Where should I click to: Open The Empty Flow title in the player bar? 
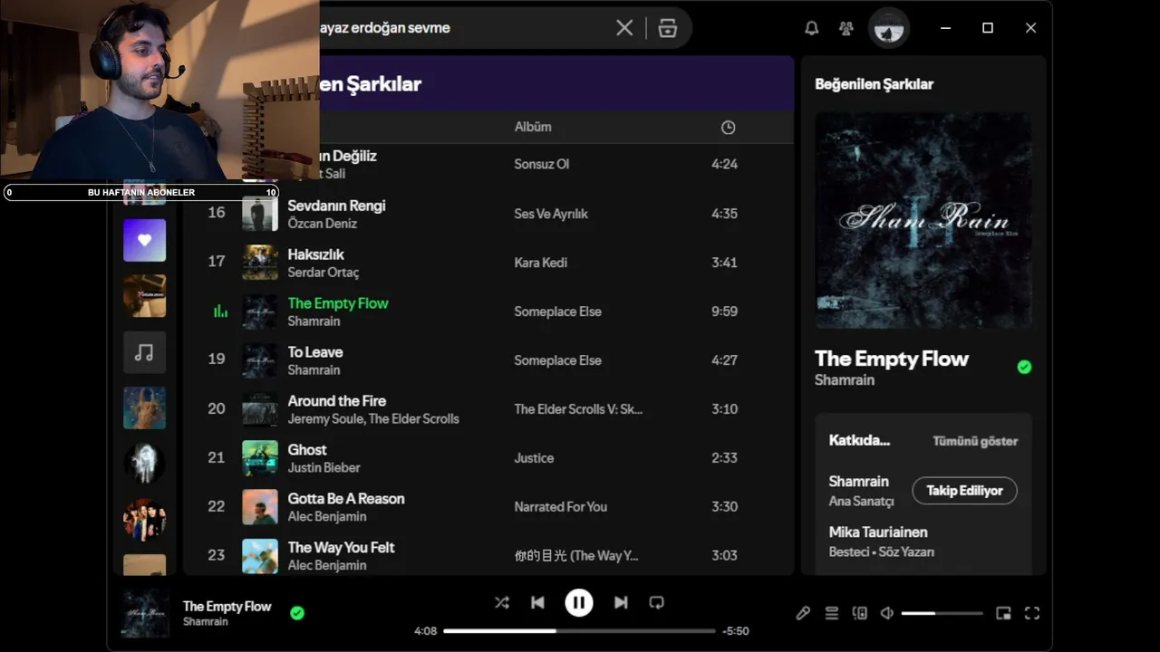(x=227, y=606)
